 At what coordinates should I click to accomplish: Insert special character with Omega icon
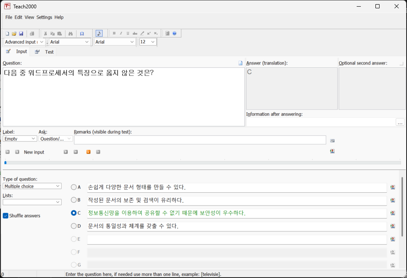[82, 34]
